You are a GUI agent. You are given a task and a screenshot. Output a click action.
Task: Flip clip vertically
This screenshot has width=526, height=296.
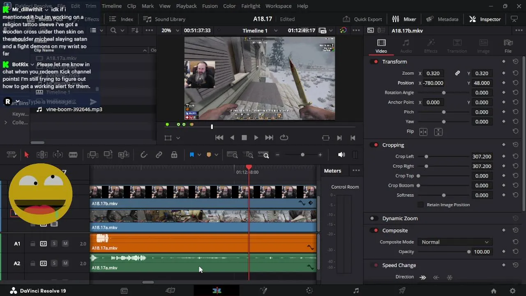tap(438, 132)
